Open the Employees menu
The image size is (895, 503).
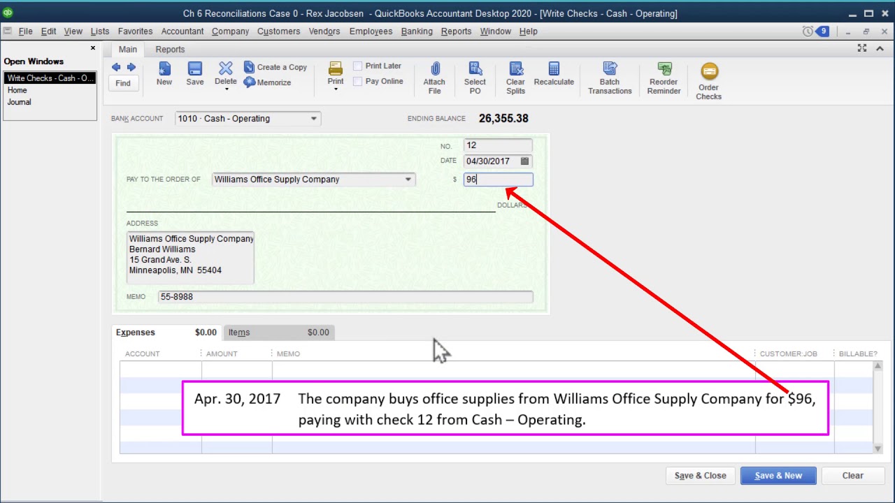coord(371,31)
